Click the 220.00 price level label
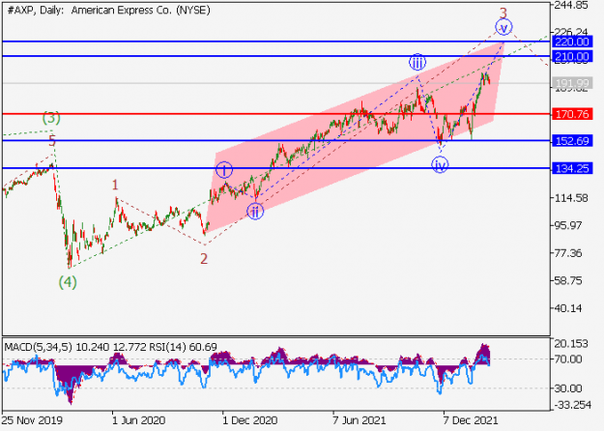This screenshot has width=604, height=431. coord(572,42)
